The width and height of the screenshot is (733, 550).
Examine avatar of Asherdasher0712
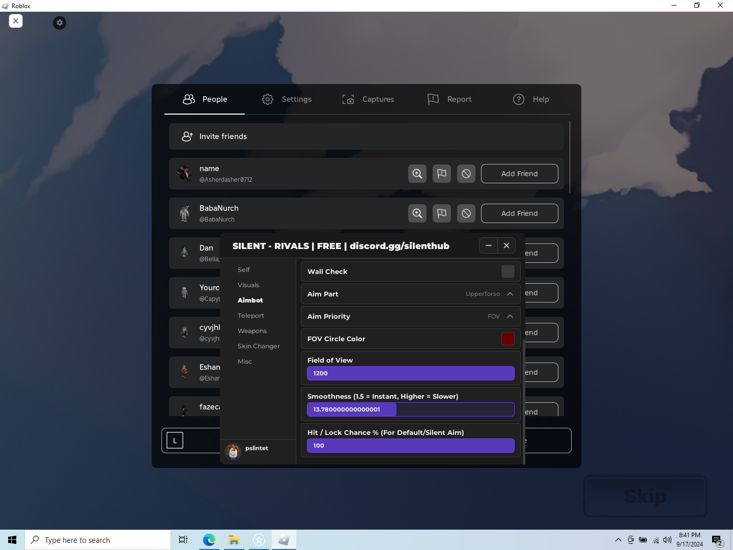click(x=417, y=174)
